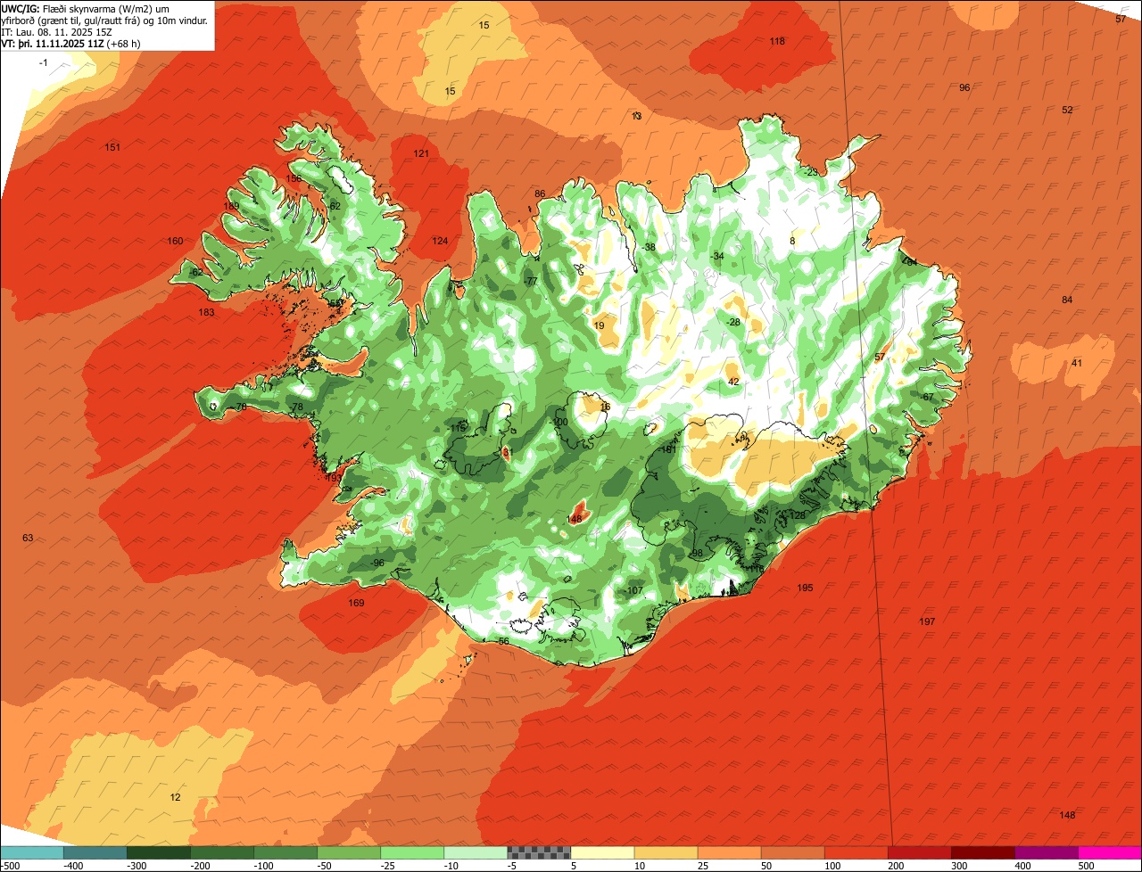Click the '84' value over the eastern sea
The image size is (1142, 872).
tap(1067, 300)
